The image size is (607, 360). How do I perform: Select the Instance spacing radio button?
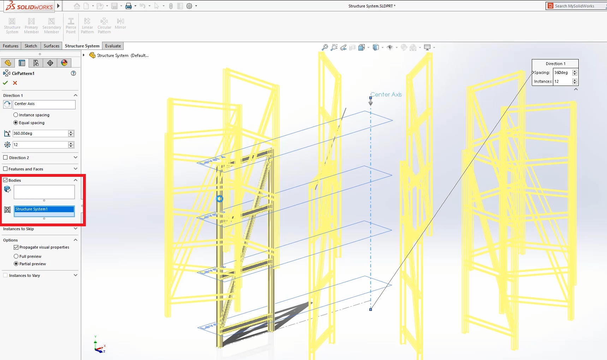16,115
